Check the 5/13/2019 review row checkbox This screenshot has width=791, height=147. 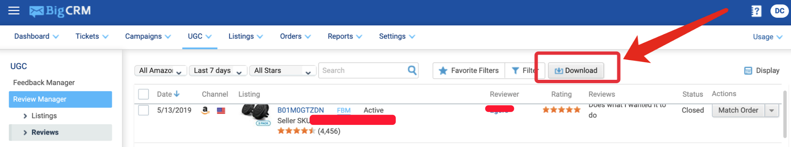coord(143,110)
